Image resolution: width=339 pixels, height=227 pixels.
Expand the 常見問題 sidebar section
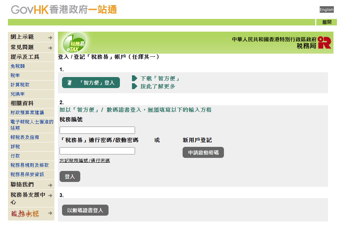50,48
